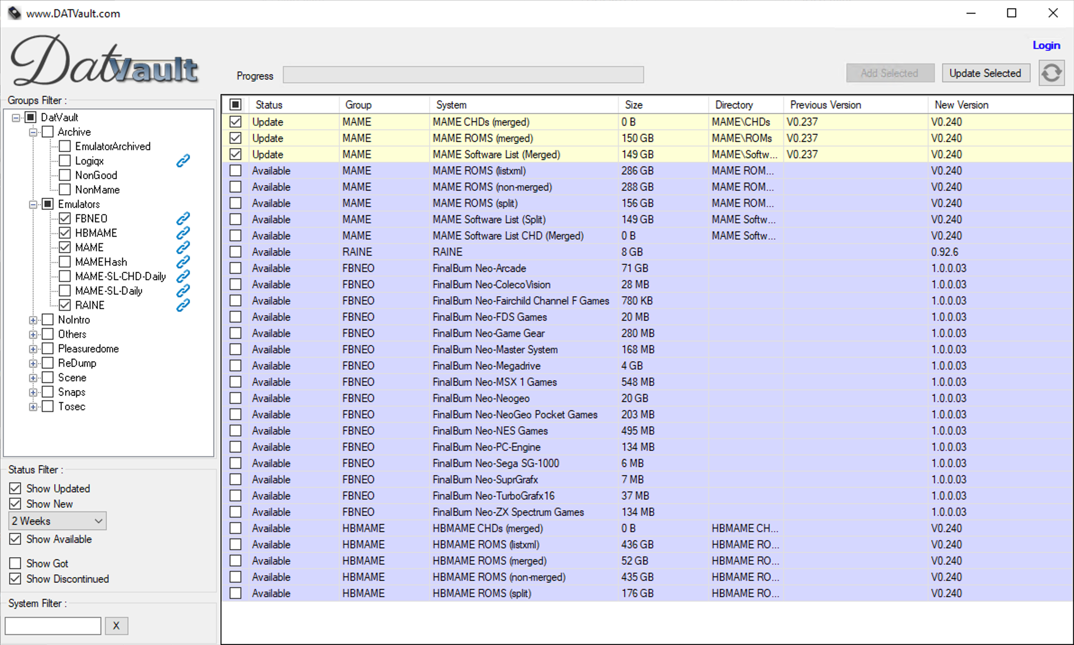The height and width of the screenshot is (645, 1074).
Task: Click the link icon next to FBNEO
Action: pos(183,219)
